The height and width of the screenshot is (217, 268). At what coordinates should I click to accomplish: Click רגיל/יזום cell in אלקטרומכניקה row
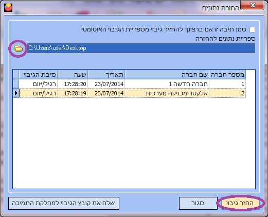click(38, 93)
